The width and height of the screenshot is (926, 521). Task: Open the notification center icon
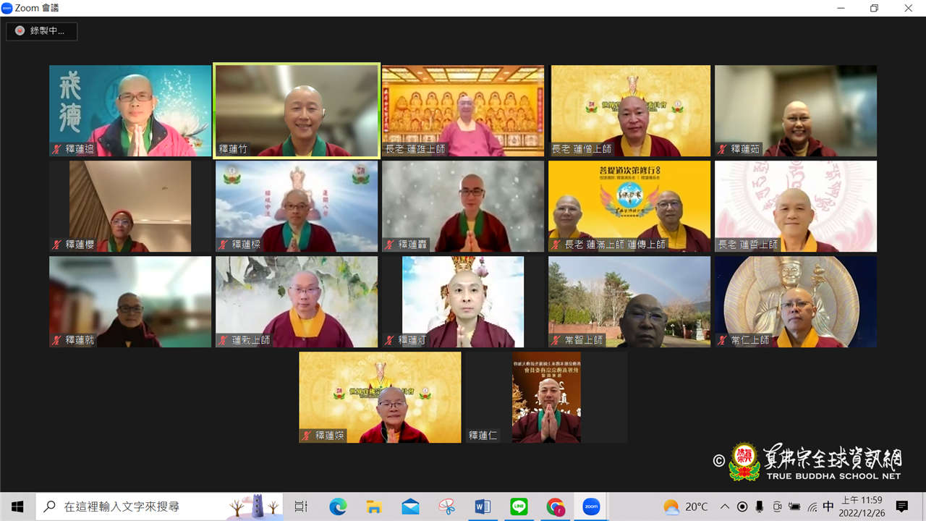coord(902,507)
